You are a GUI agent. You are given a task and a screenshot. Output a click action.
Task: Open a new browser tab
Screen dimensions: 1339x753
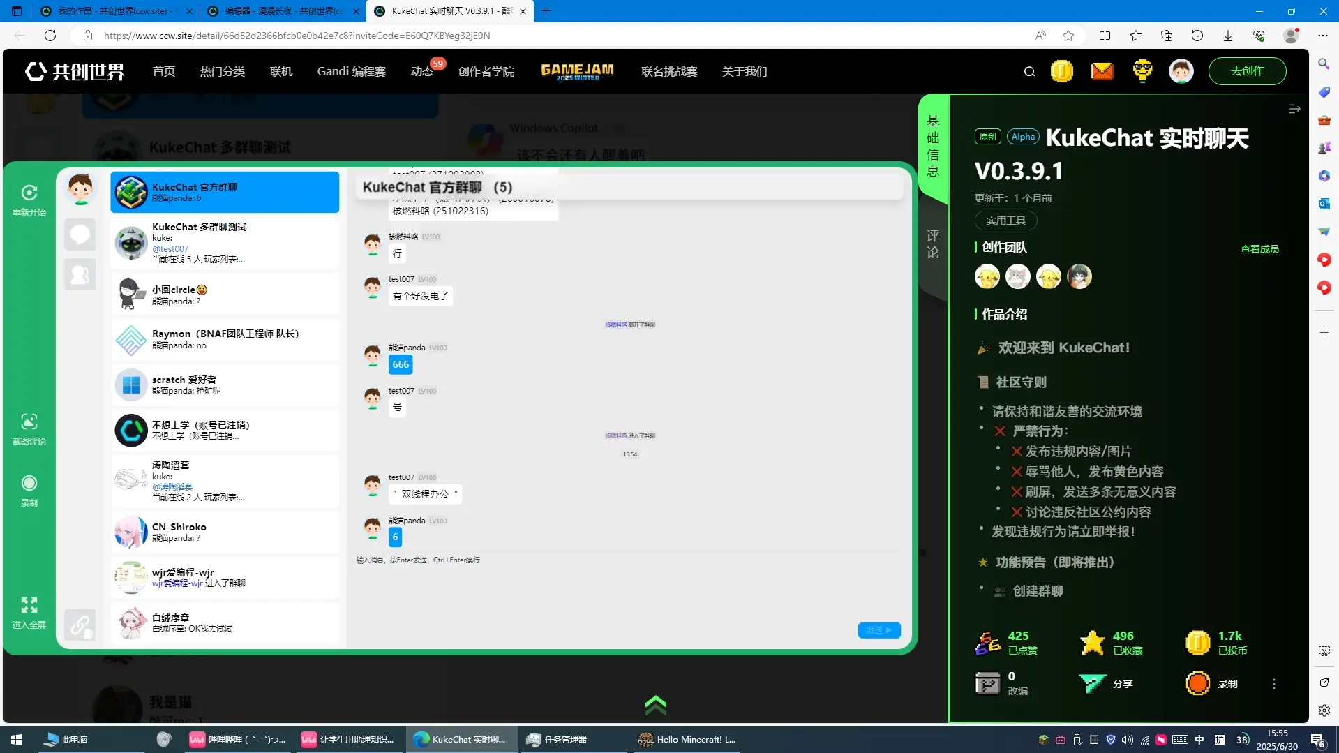pos(546,11)
